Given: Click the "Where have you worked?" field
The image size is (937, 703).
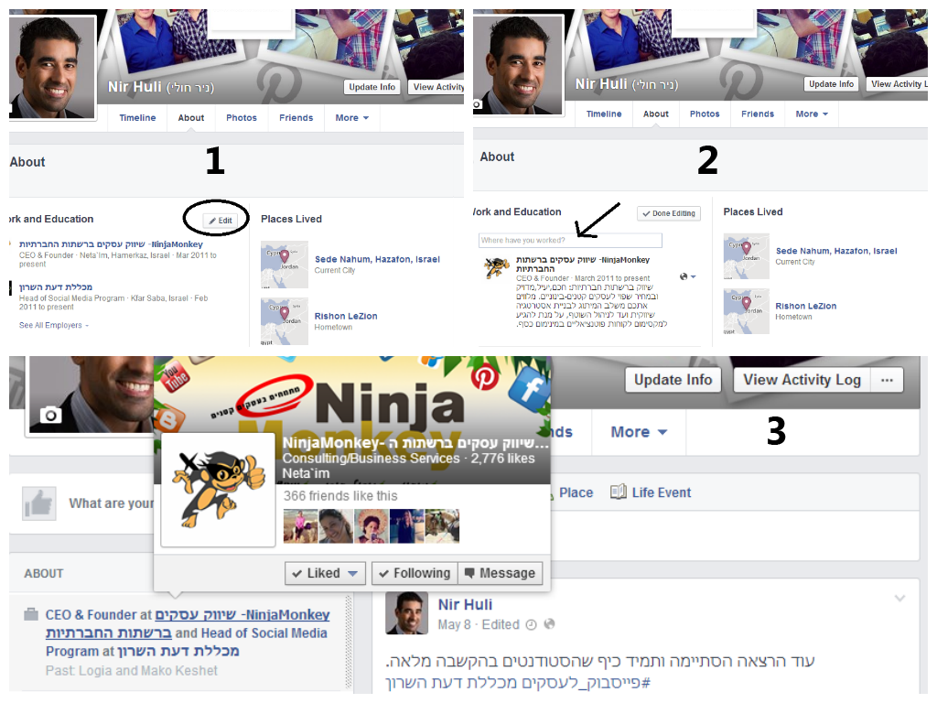Looking at the screenshot, I should point(570,241).
